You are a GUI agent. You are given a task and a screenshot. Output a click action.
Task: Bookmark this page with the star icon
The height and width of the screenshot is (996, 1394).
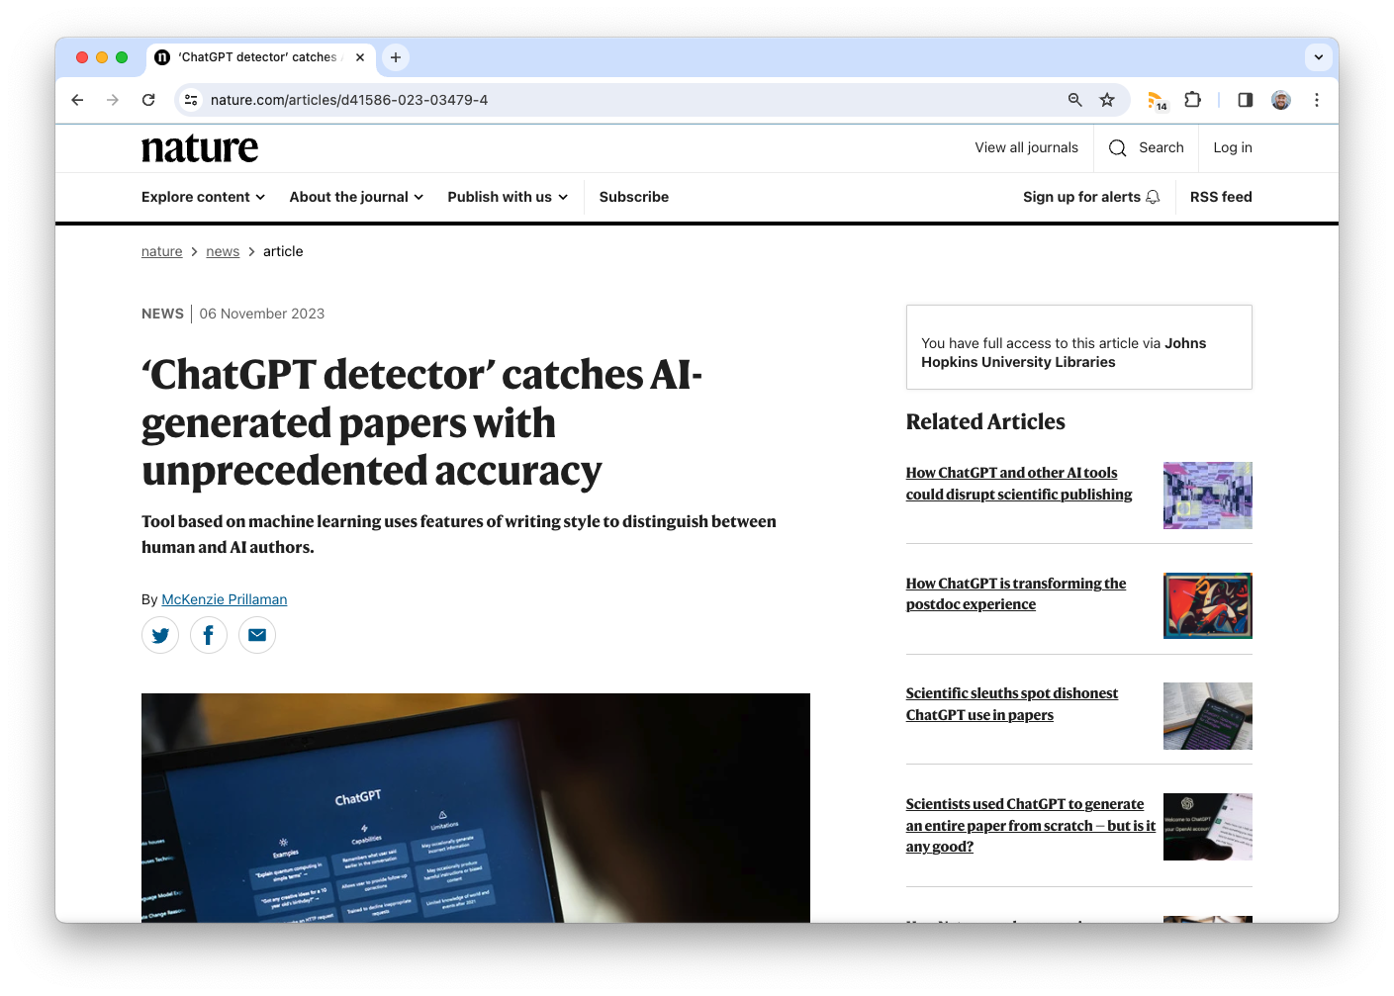point(1107,100)
